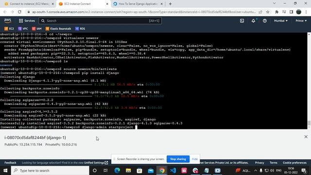The image size is (311, 175).
Task: Open the tab search chevron
Action: [274, 3]
